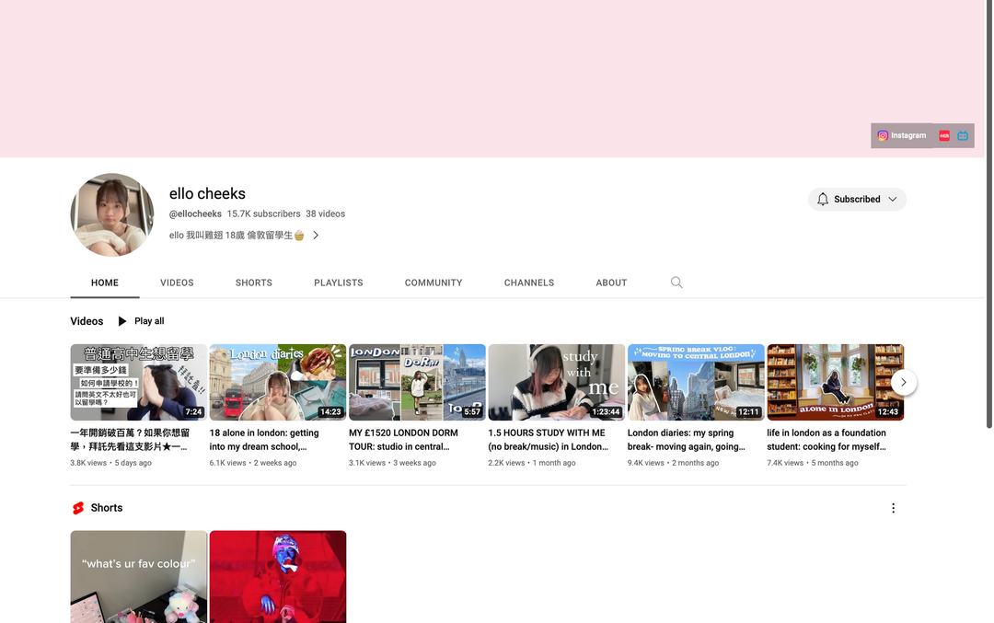This screenshot has width=994, height=623.
Task: Click the '38 videos' text
Action: pos(325,214)
